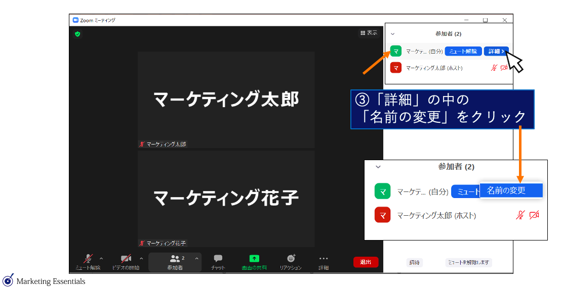Click the green encryption shield icon
This screenshot has height=289, width=562.
[77, 34]
